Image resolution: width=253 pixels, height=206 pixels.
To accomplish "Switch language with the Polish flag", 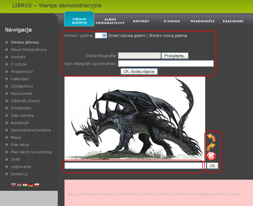I will [37, 185].
